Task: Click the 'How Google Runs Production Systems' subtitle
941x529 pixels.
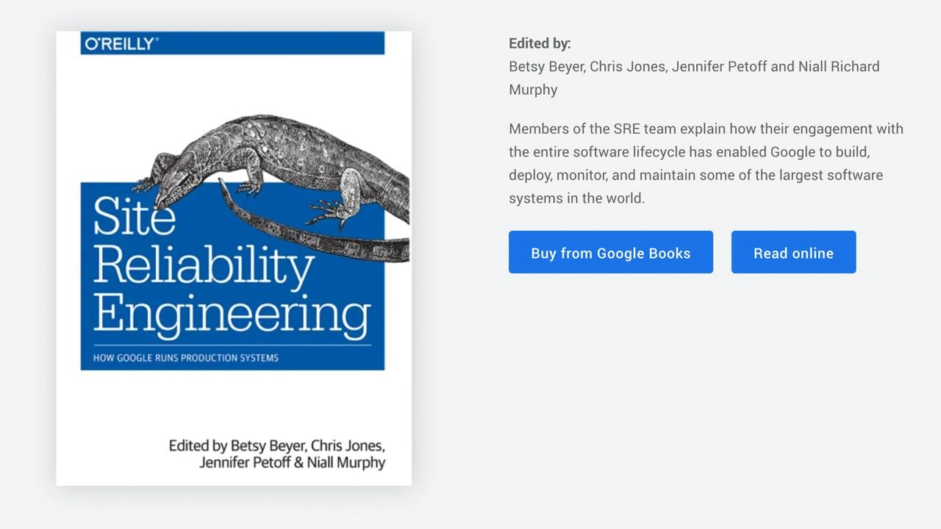Action: click(185, 358)
